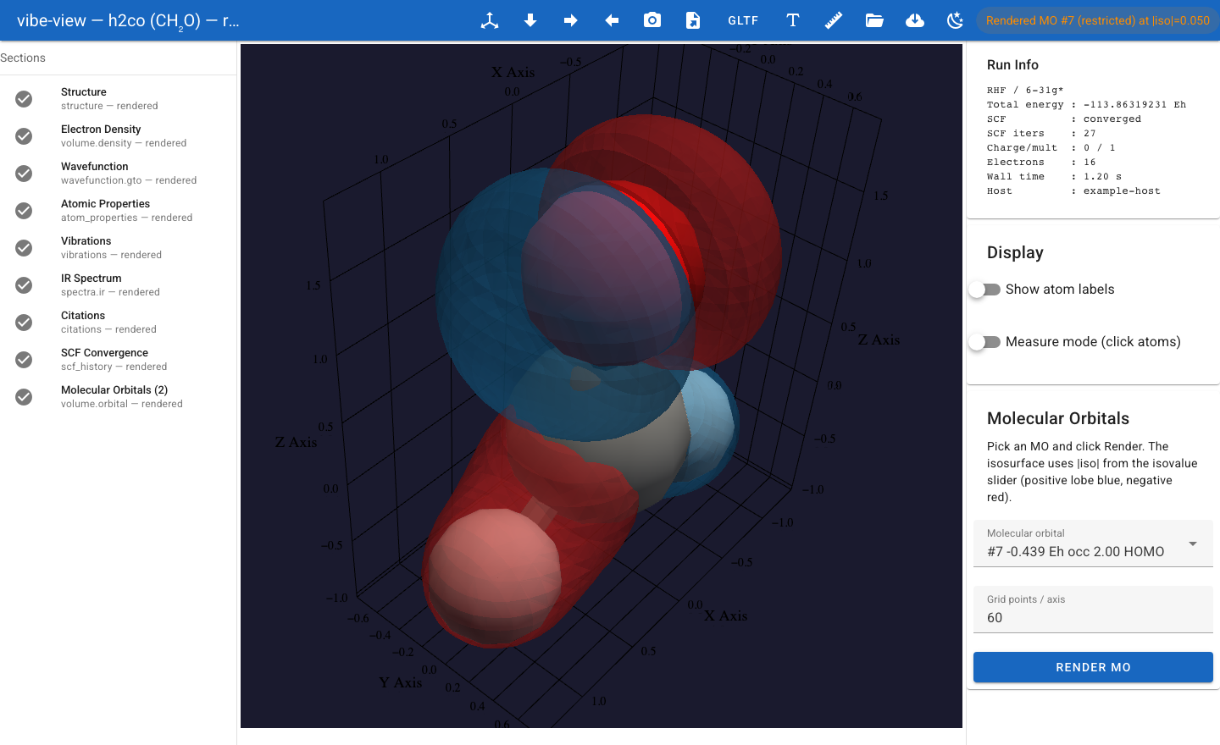Click the Wall time 1.20 s line
The height and width of the screenshot is (745, 1220).
click(1054, 177)
